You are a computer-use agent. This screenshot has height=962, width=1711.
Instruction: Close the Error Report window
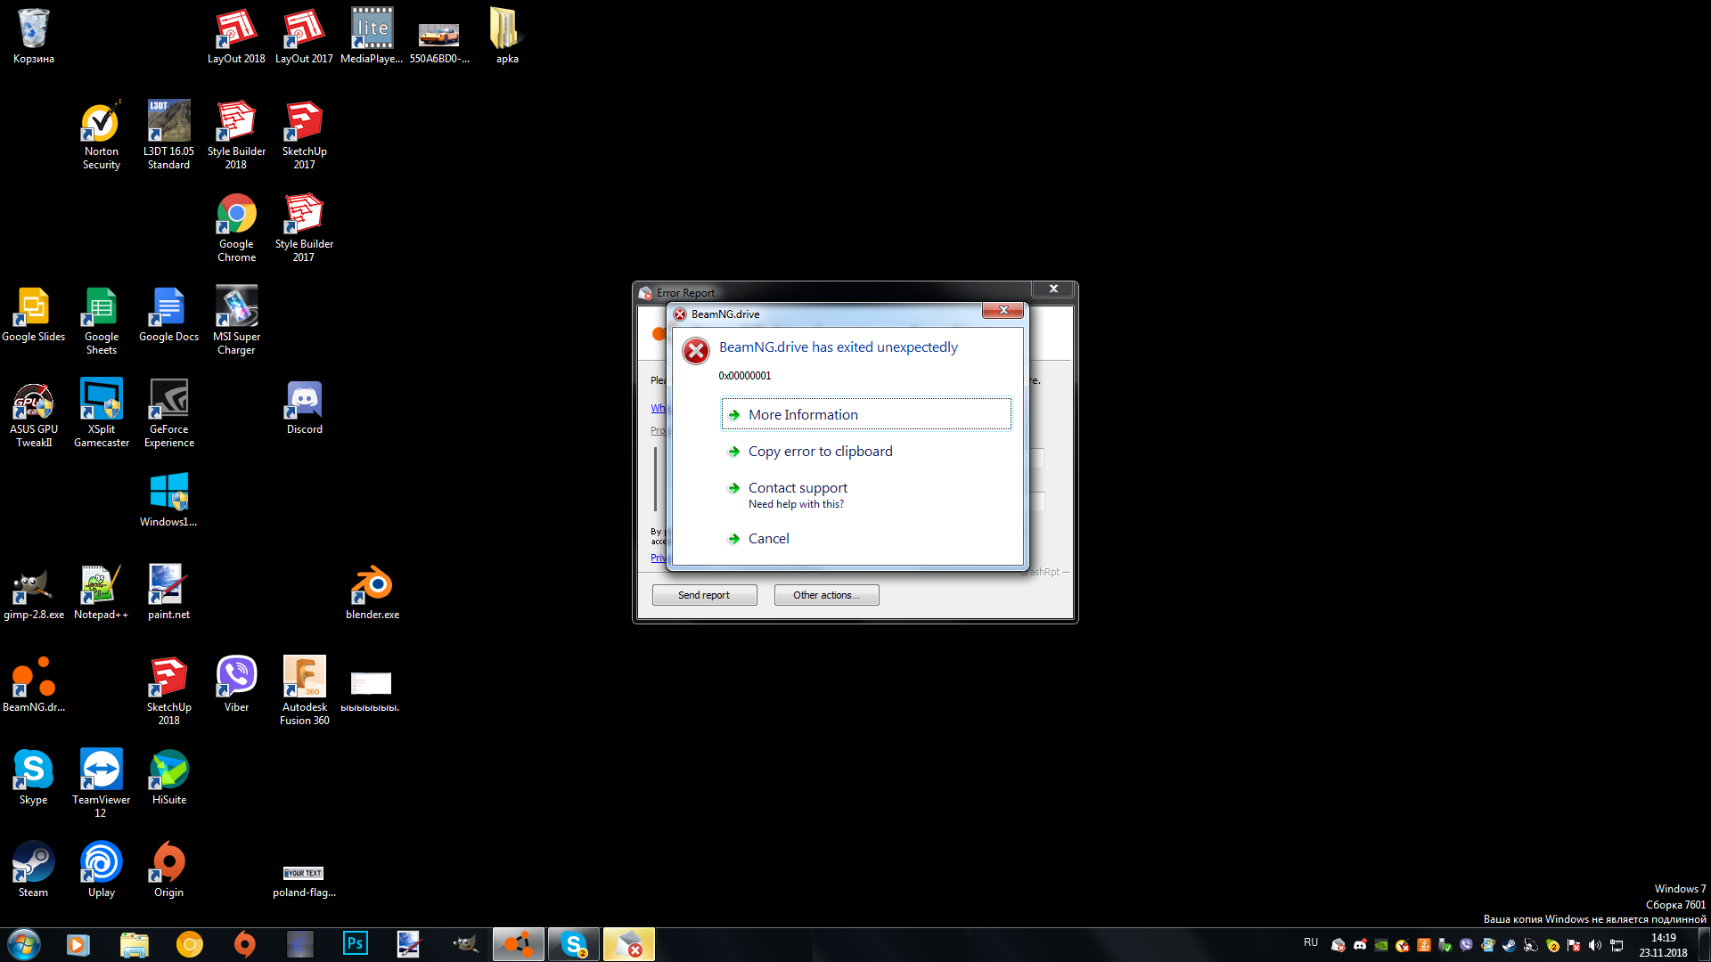click(1053, 289)
